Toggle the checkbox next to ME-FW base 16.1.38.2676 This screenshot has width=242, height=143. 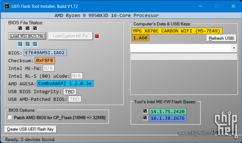tap(145, 118)
